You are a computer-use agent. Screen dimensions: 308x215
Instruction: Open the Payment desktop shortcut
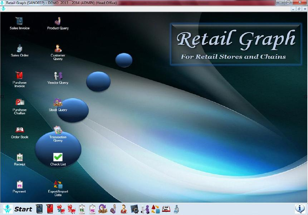coord(19,187)
